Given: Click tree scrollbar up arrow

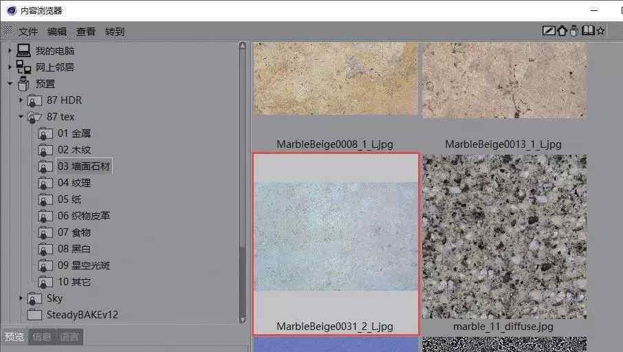Looking at the screenshot, I should click(x=243, y=46).
